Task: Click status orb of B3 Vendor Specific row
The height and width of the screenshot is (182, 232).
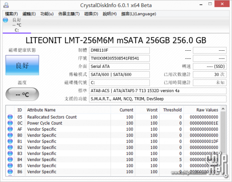Action: coord(10,153)
